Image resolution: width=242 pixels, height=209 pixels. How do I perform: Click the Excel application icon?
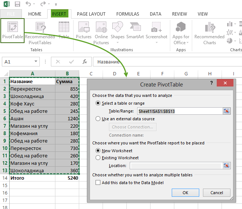[x=7, y=4]
